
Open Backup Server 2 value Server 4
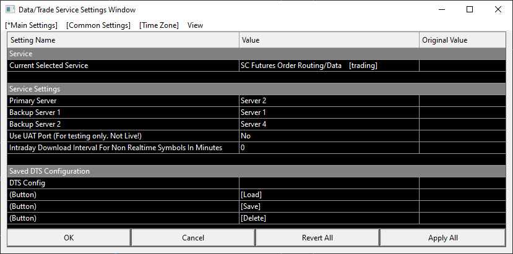click(x=329, y=124)
